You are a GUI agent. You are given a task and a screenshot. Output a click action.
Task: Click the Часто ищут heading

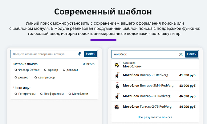click(22, 88)
